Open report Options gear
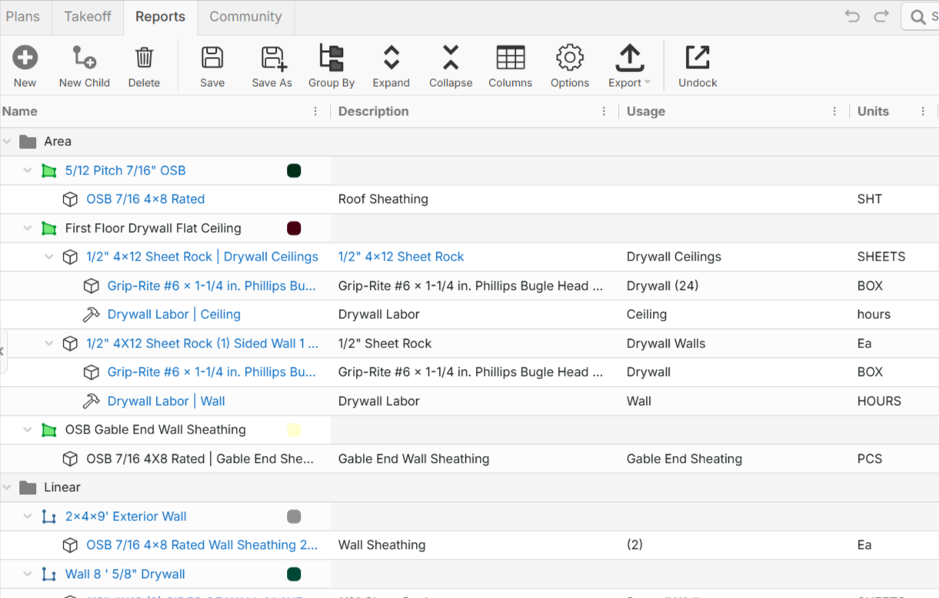Viewport: 939px width, 598px height. click(570, 58)
